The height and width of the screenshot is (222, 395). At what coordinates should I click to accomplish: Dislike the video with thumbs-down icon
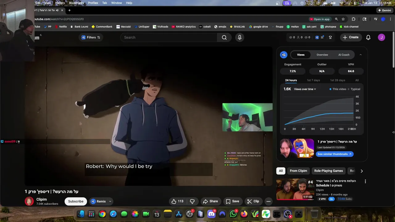pyautogui.click(x=192, y=201)
